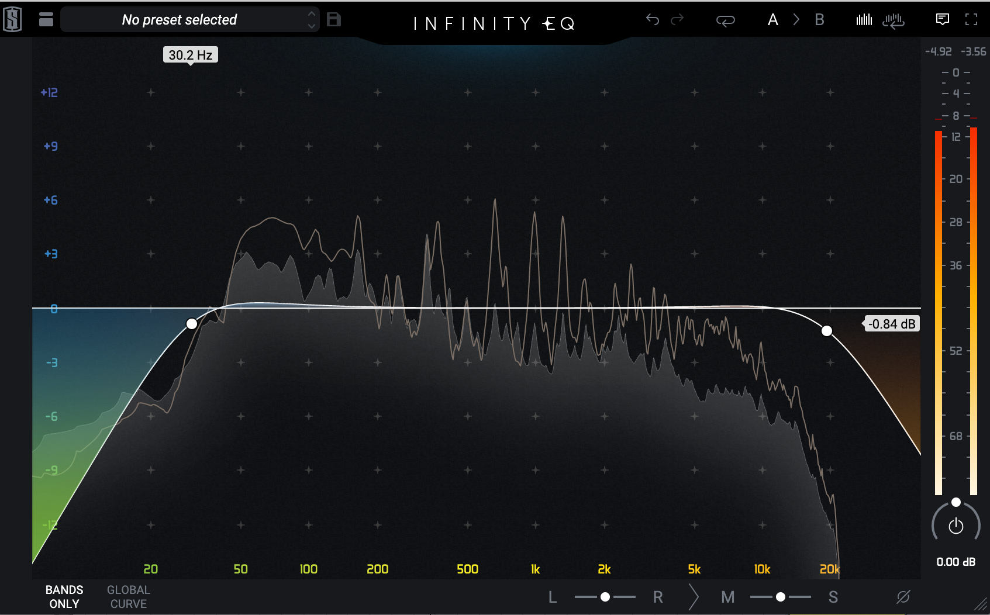Click the -0.84 dB gain label

click(x=892, y=324)
